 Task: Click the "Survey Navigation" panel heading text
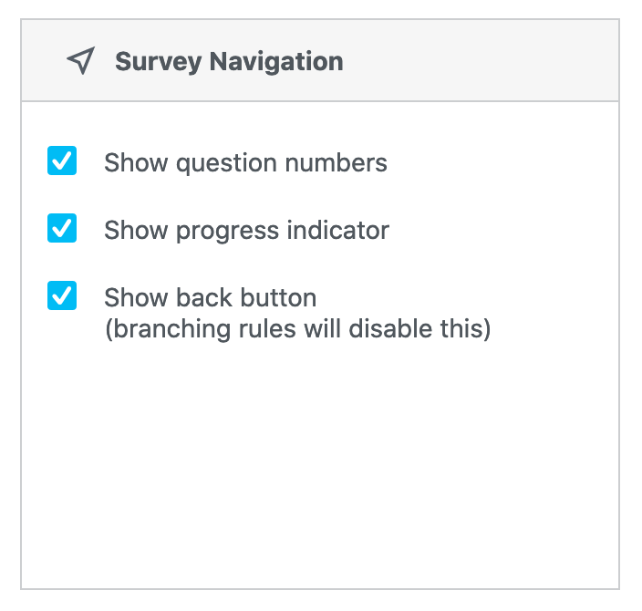[229, 62]
